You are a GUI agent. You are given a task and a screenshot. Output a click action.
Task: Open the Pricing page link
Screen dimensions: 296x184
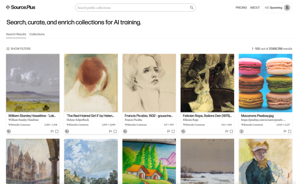(241, 7)
